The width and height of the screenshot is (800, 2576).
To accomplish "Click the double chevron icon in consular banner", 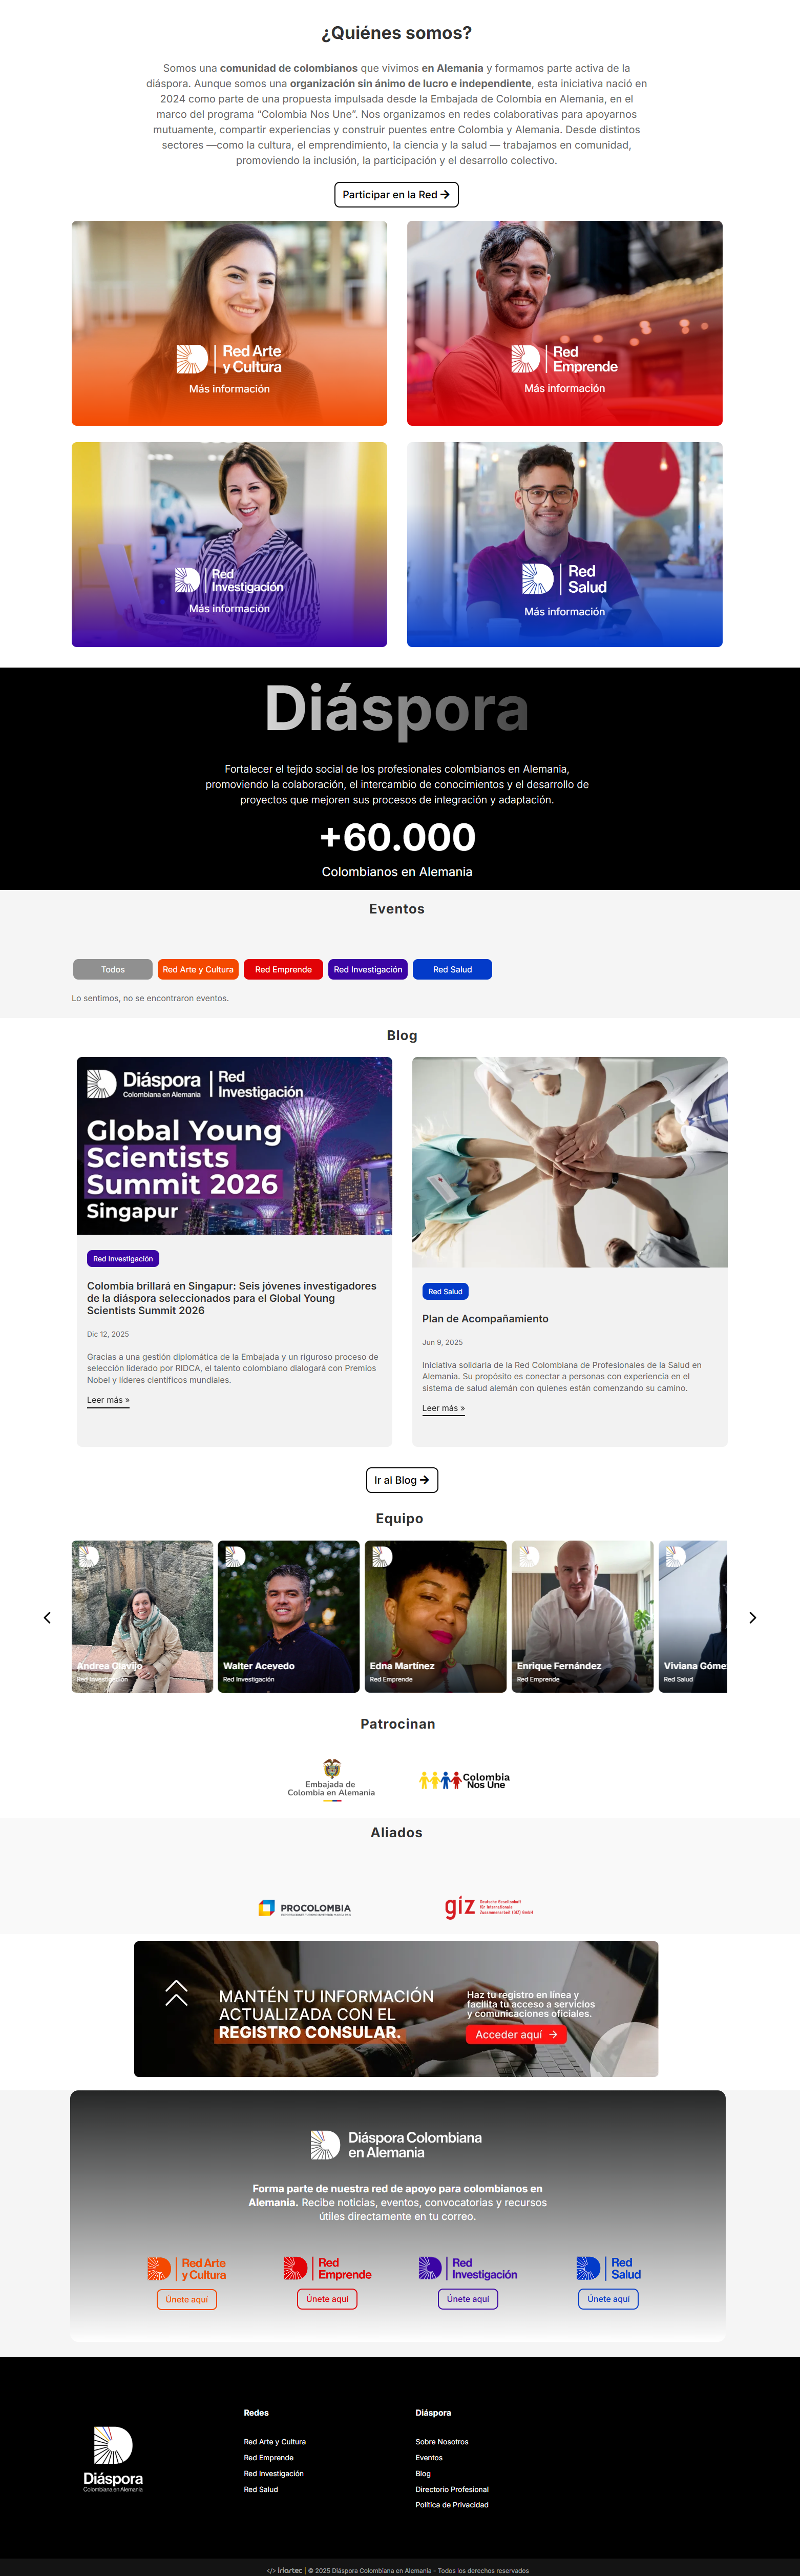I will coord(176,1993).
